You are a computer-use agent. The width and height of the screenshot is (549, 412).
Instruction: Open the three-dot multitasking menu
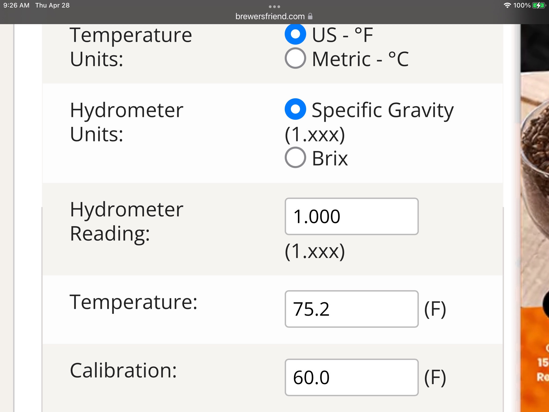(274, 6)
